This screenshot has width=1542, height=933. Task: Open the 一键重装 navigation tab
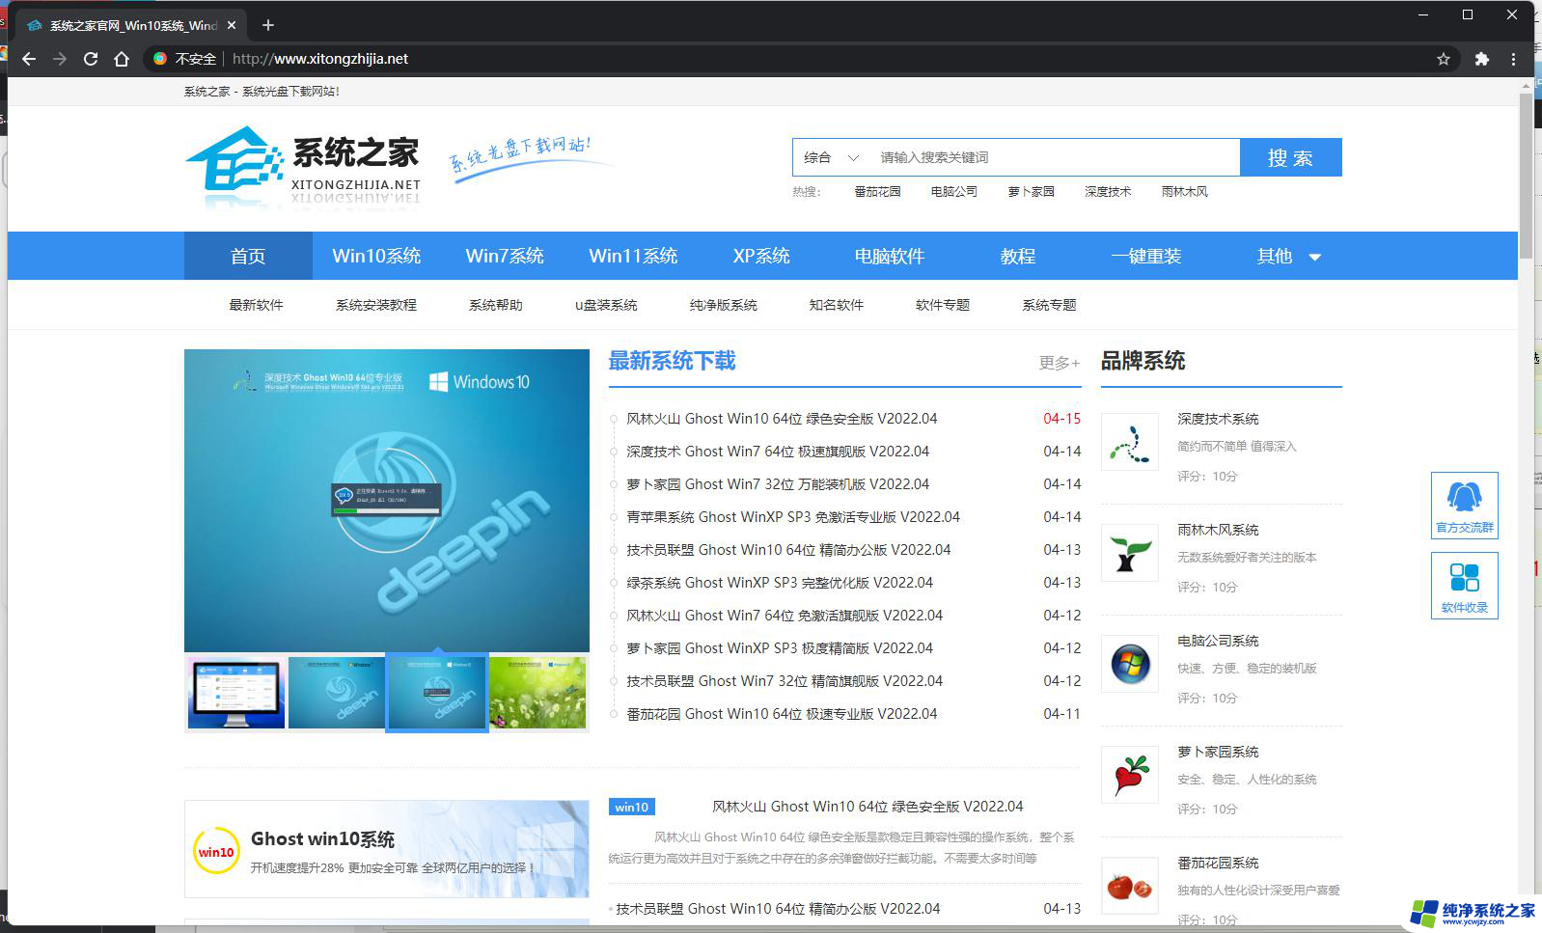click(x=1146, y=256)
